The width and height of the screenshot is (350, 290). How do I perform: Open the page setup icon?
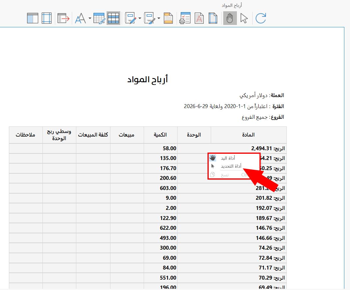pos(213,18)
